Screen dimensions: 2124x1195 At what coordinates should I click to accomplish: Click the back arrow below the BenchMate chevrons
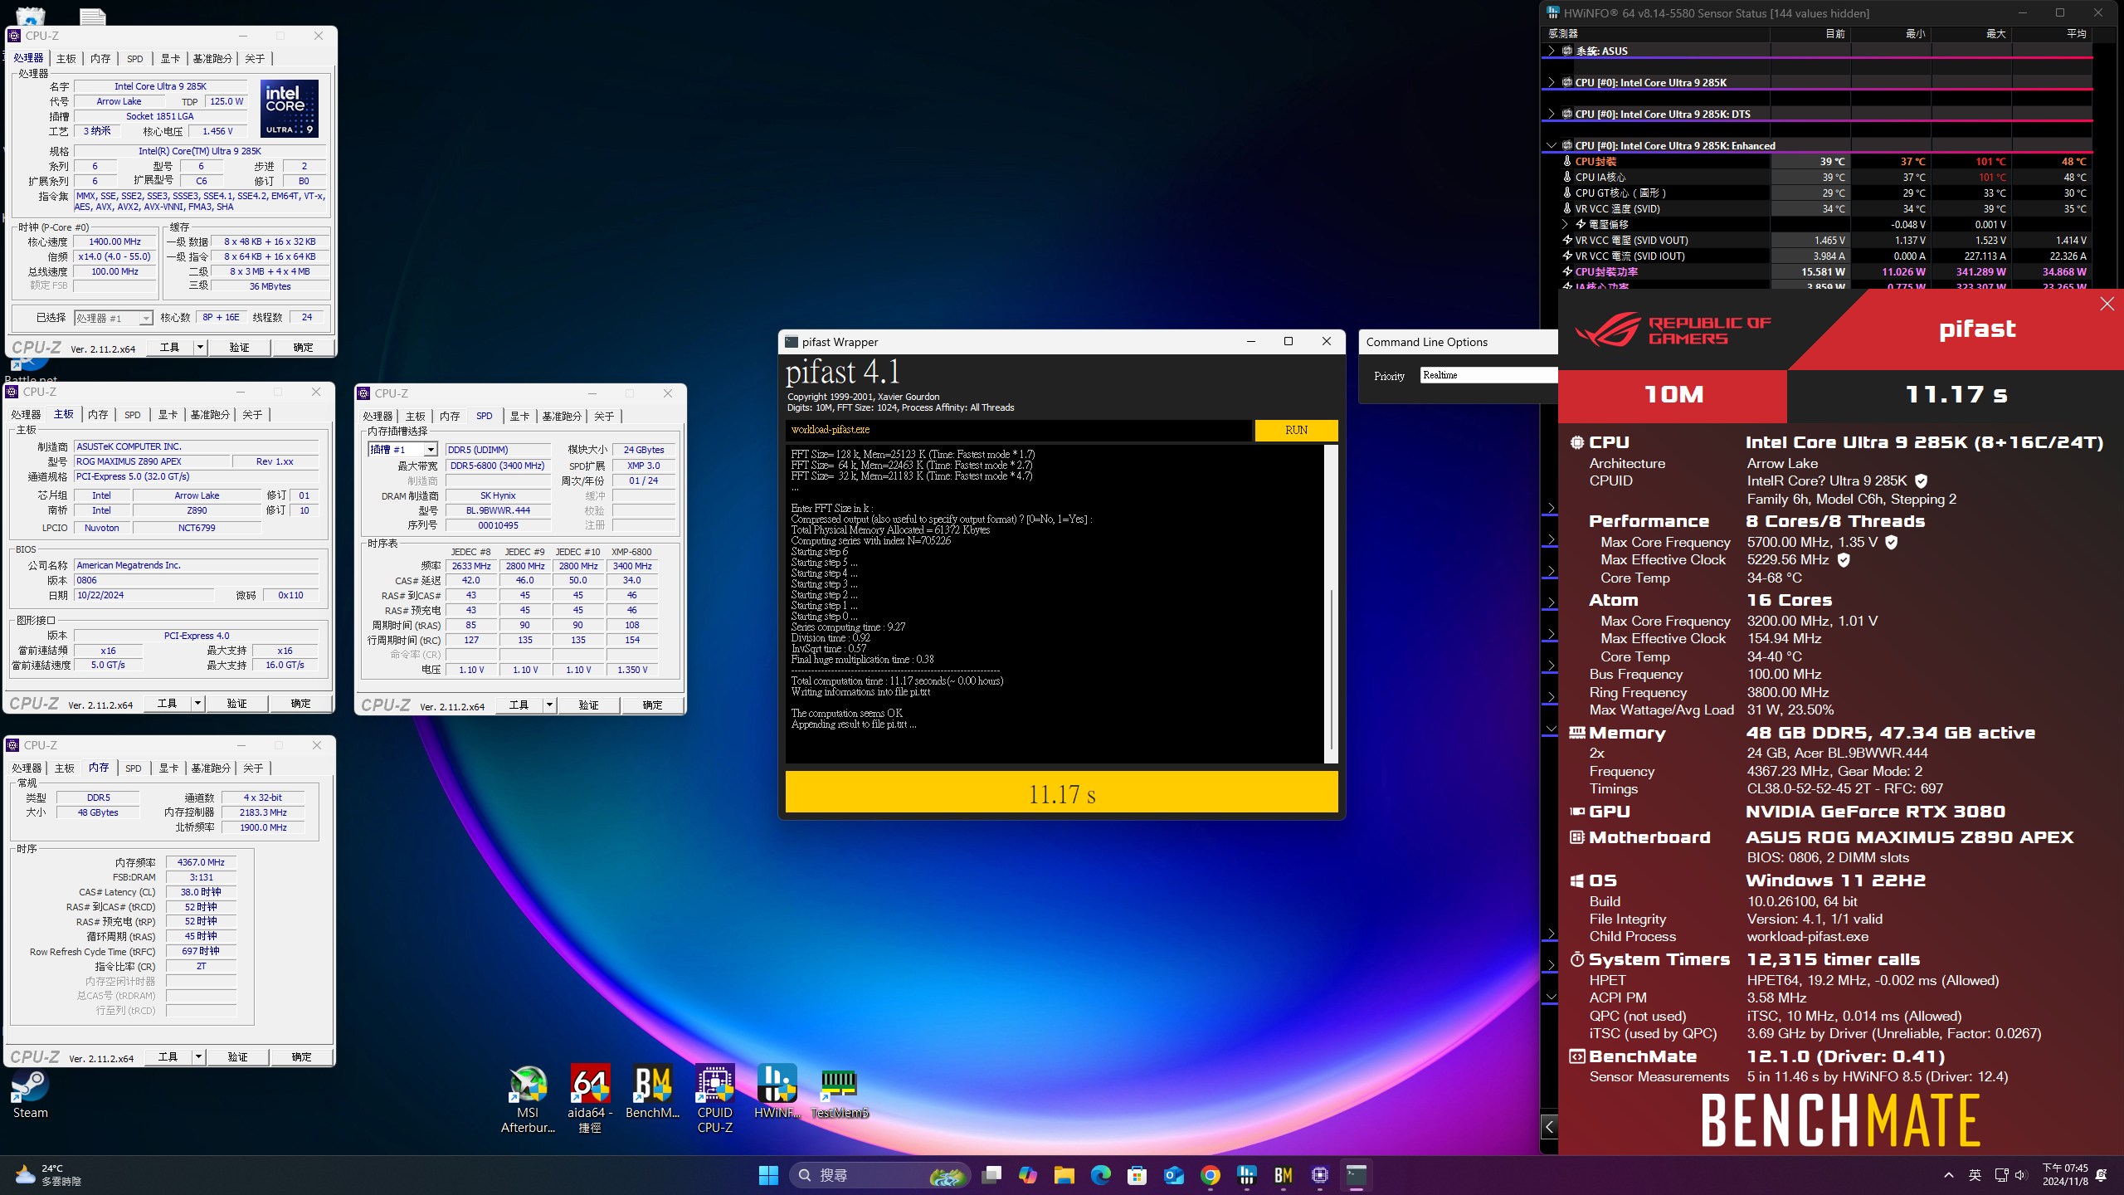(x=1549, y=1126)
